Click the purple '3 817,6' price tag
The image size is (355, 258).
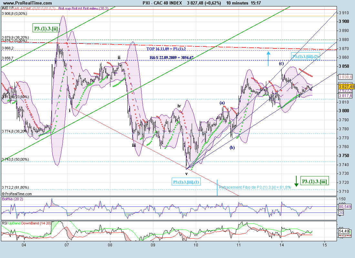[x=346, y=96]
